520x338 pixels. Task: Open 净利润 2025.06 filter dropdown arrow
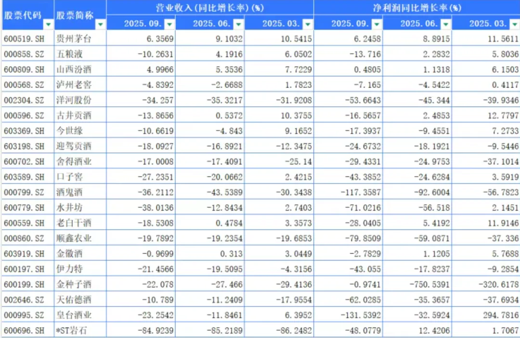point(446,24)
